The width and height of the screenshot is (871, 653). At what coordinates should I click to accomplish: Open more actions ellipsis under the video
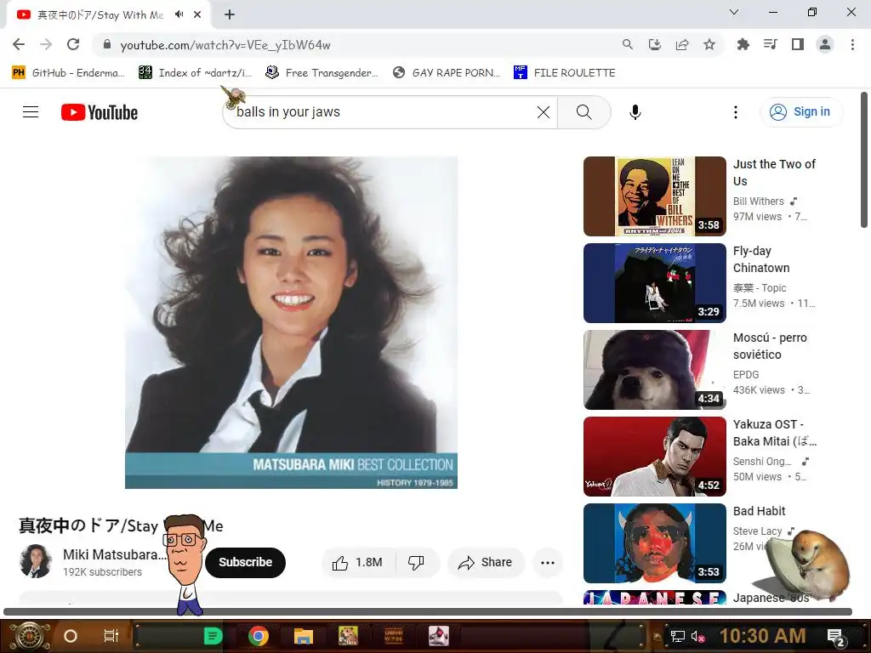pyautogui.click(x=548, y=563)
